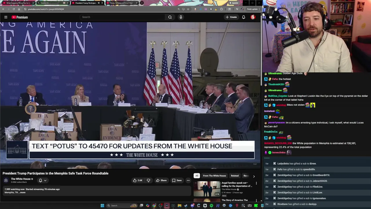Image resolution: width=371 pixels, height=209 pixels.
Task: Click video title President Trump Participates
Action: (x=55, y=173)
